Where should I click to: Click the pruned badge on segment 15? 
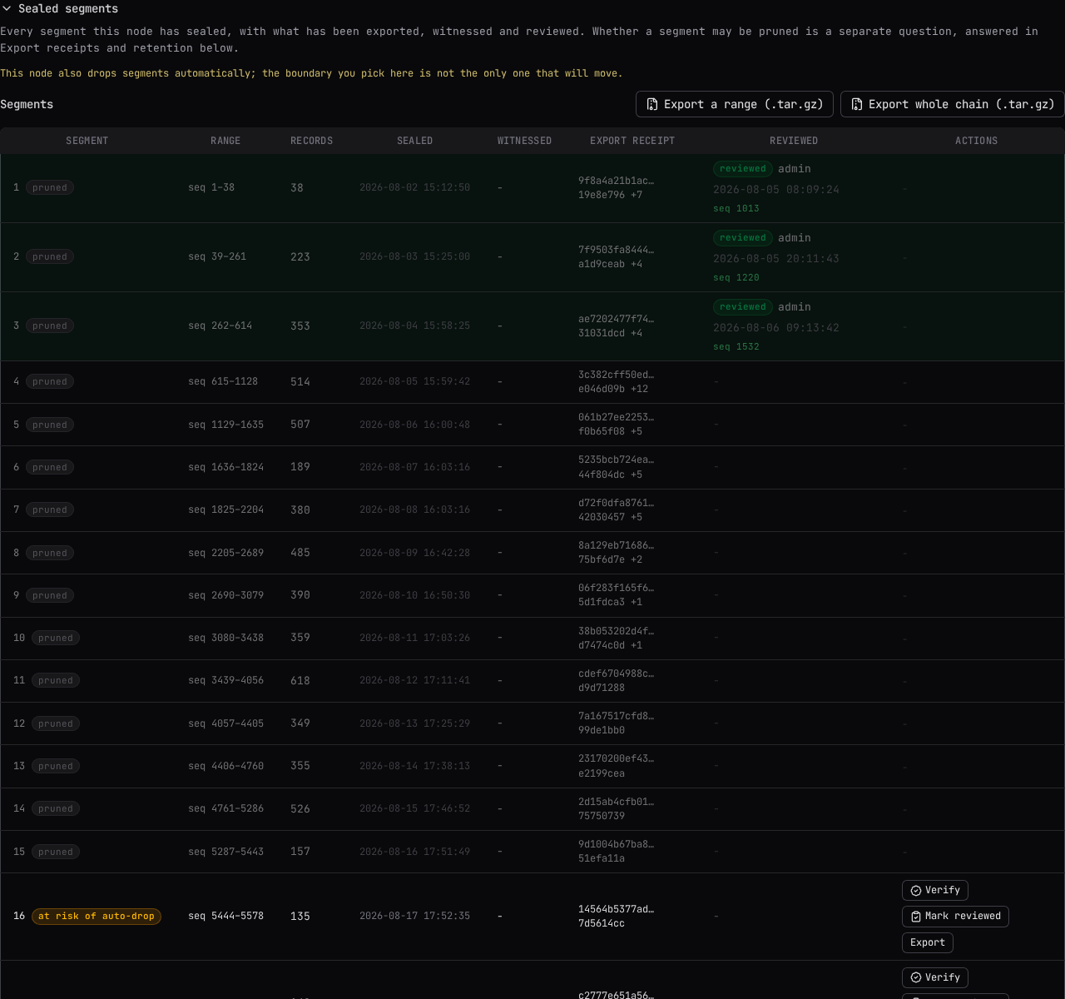pos(56,852)
